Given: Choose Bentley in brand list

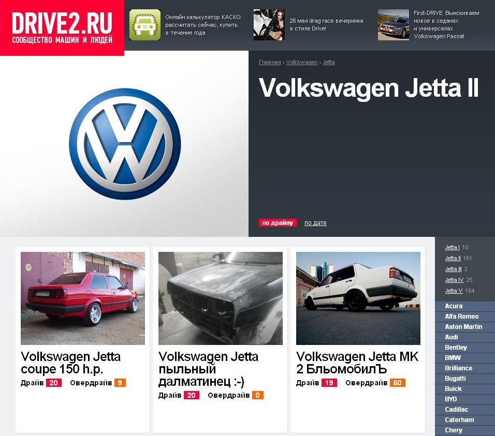Looking at the screenshot, I should (465, 348).
